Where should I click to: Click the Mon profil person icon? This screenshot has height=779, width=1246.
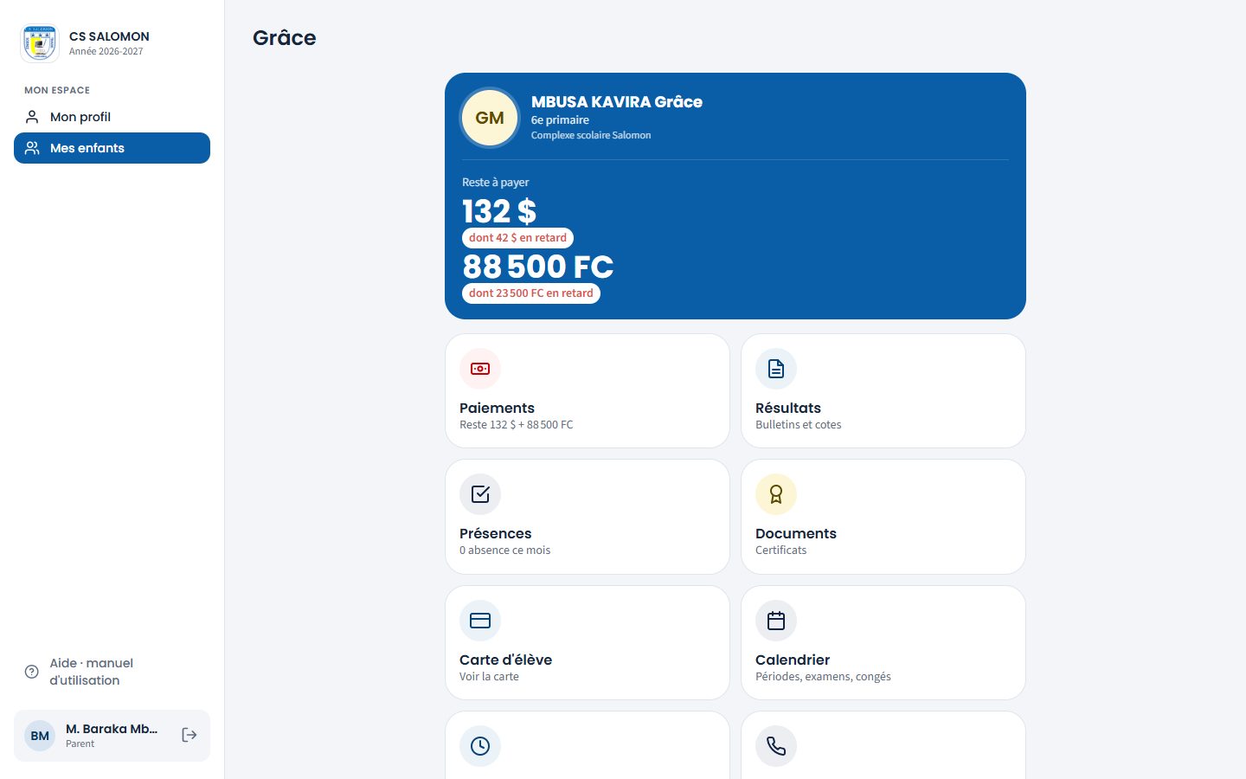click(32, 117)
